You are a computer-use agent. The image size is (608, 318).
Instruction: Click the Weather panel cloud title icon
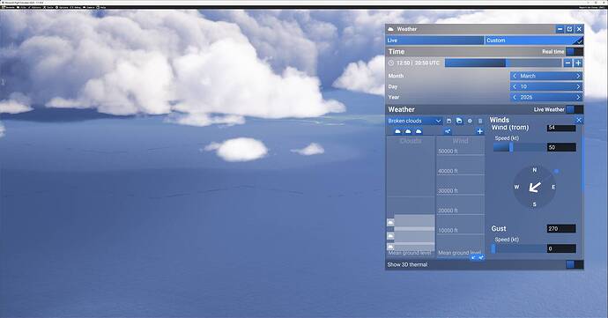[391, 29]
